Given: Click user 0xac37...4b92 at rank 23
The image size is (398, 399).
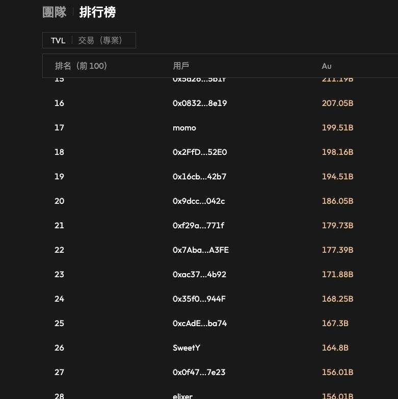Looking at the screenshot, I should point(199,274).
